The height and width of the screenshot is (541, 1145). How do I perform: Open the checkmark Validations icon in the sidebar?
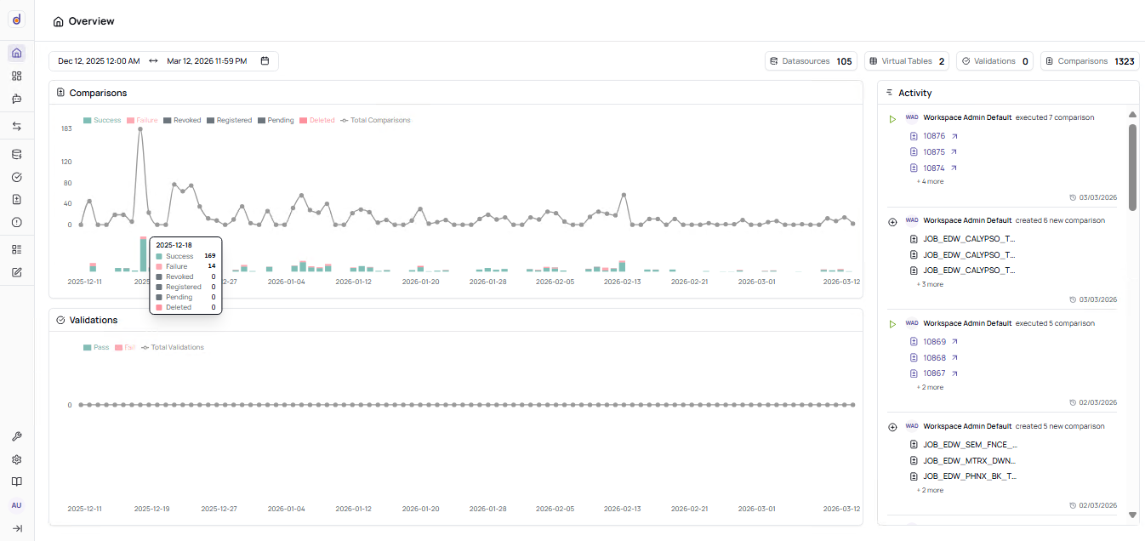tap(16, 177)
